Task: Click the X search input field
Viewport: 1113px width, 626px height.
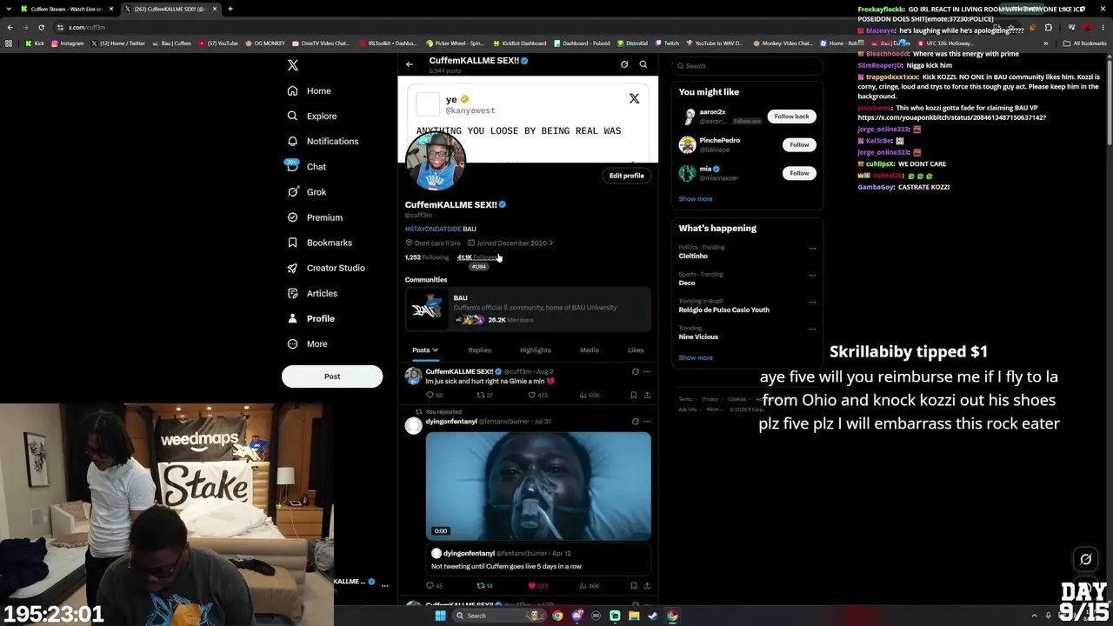Action: (x=748, y=66)
